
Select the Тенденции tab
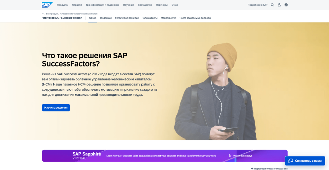pyautogui.click(x=105, y=18)
